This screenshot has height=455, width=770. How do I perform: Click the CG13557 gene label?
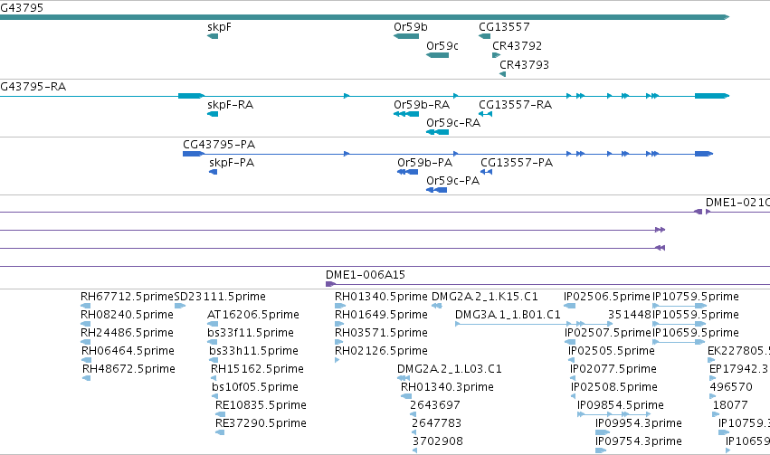(x=504, y=27)
